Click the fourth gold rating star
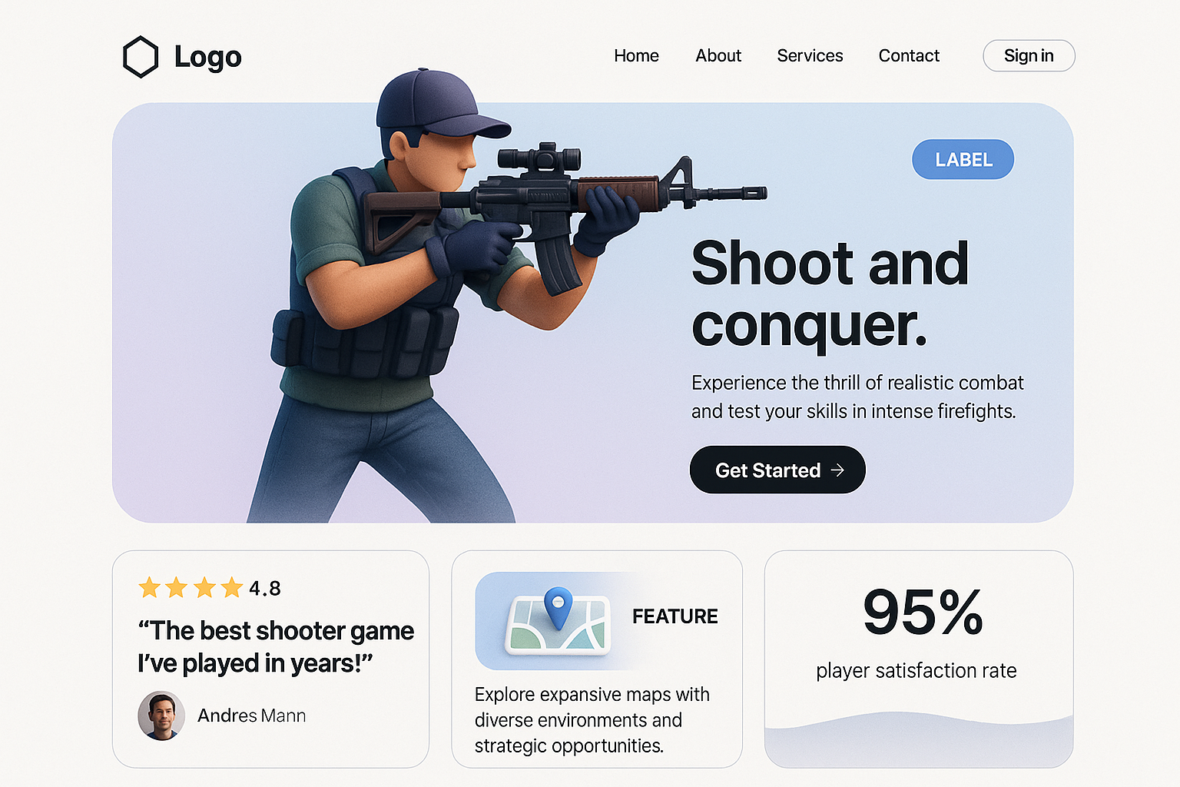This screenshot has height=787, width=1180. tap(232, 588)
